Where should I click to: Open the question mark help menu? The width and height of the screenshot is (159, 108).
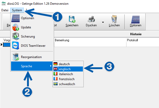coord(26,10)
